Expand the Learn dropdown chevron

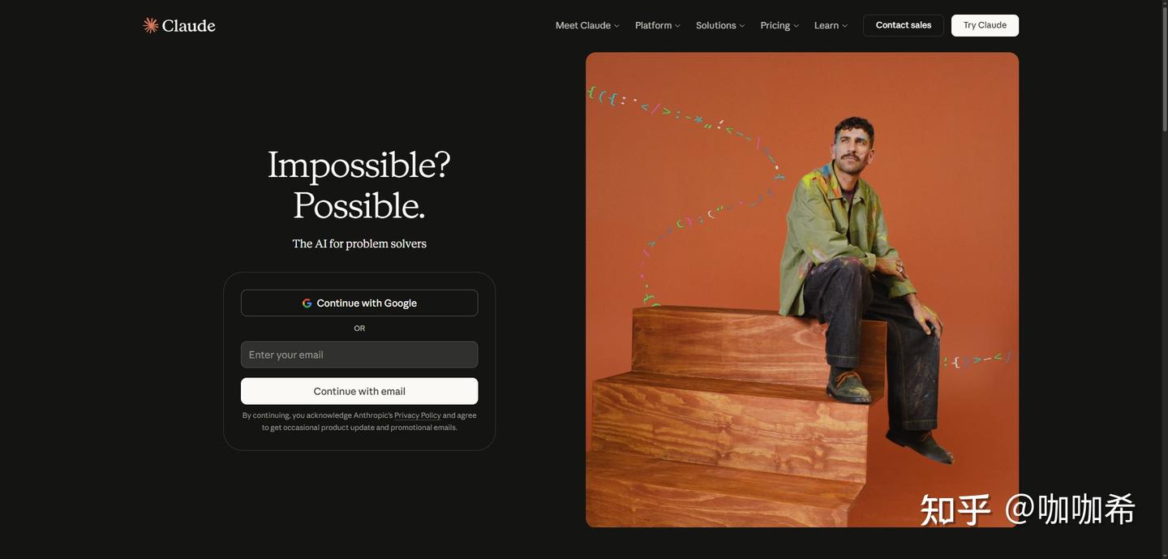pos(844,26)
